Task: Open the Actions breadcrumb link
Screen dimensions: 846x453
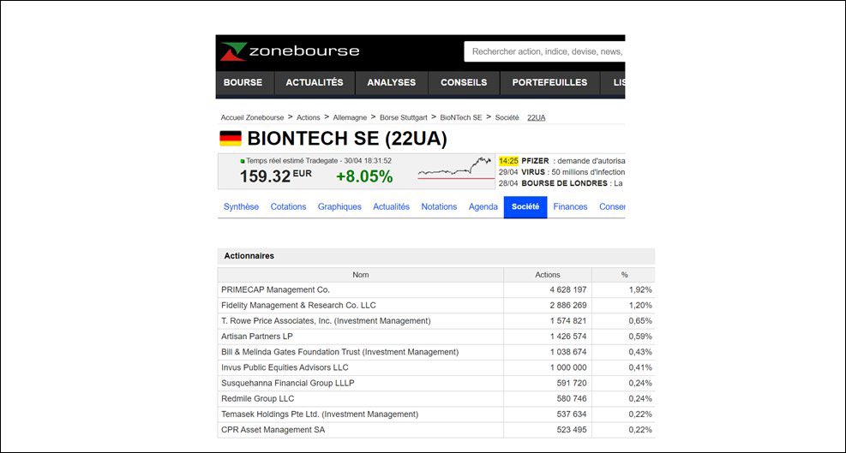Action: coord(308,117)
